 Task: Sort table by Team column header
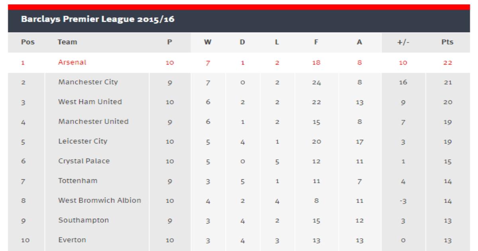67,42
